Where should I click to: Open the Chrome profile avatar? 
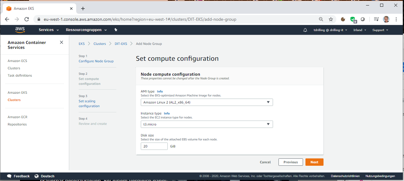point(386,19)
